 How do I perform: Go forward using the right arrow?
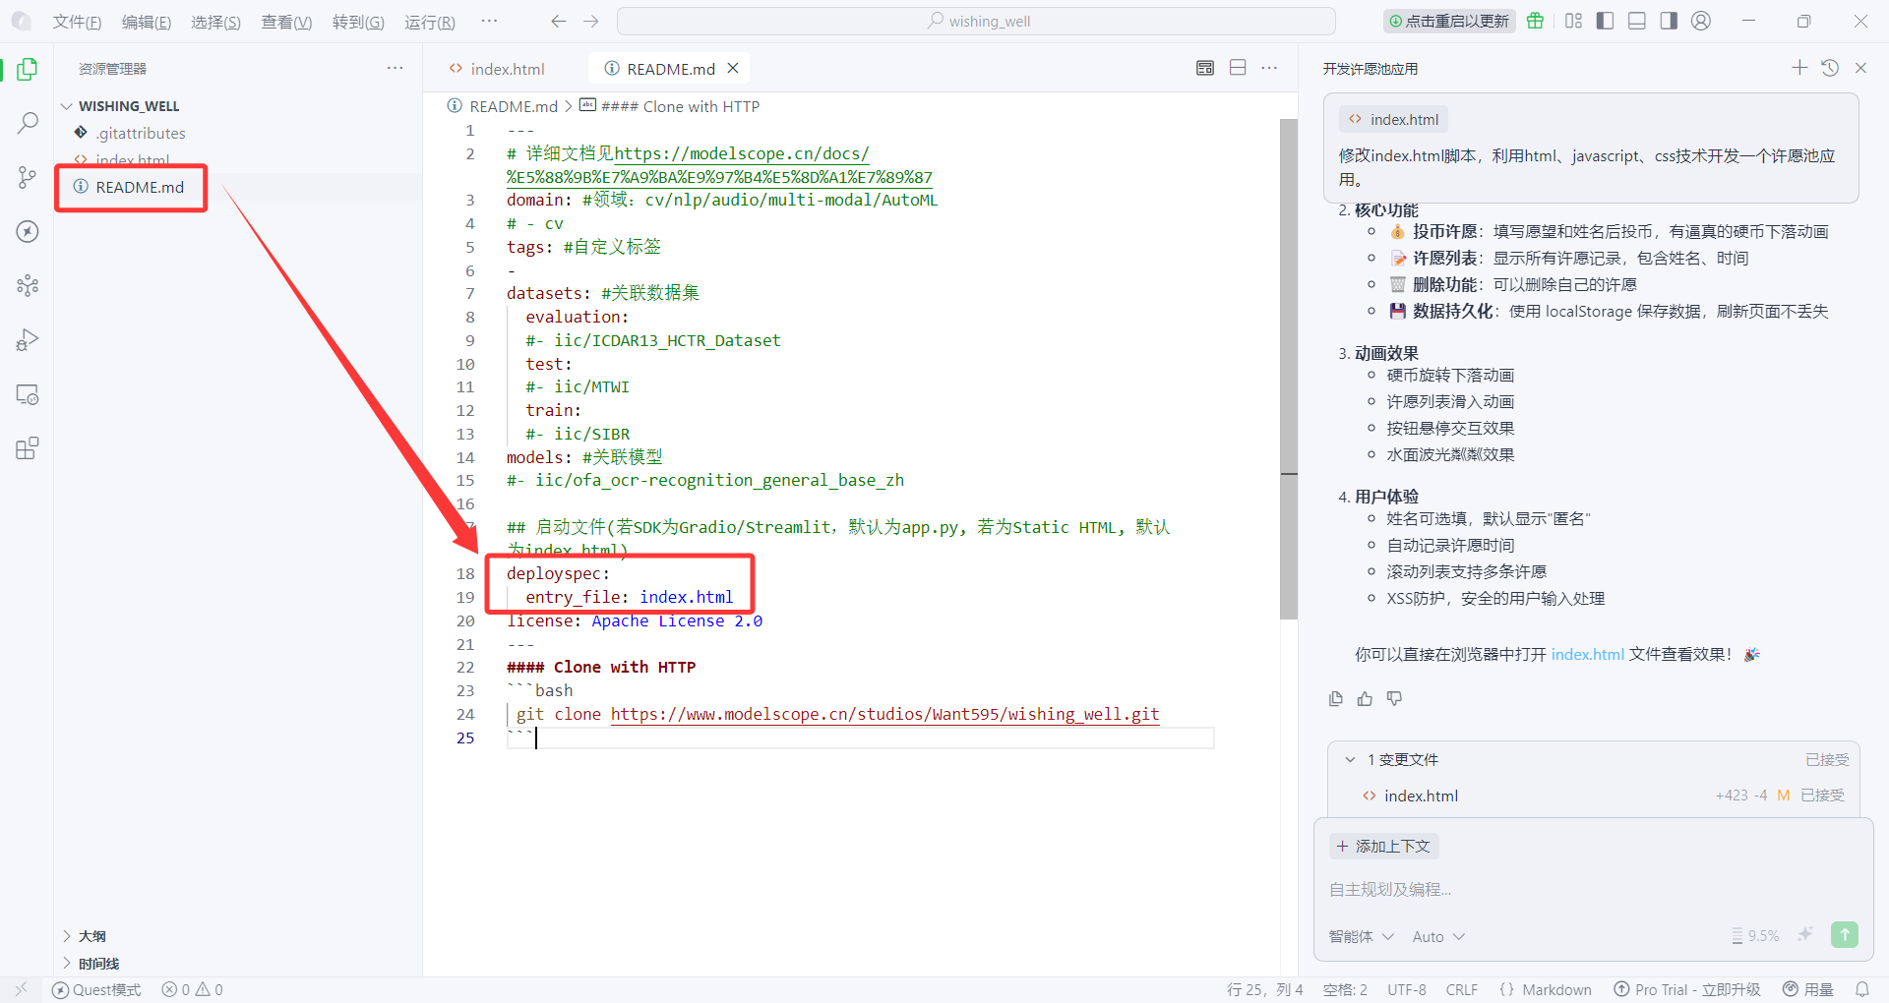(590, 21)
